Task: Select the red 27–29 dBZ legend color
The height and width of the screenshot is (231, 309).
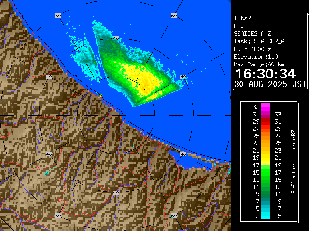Action: (266, 129)
